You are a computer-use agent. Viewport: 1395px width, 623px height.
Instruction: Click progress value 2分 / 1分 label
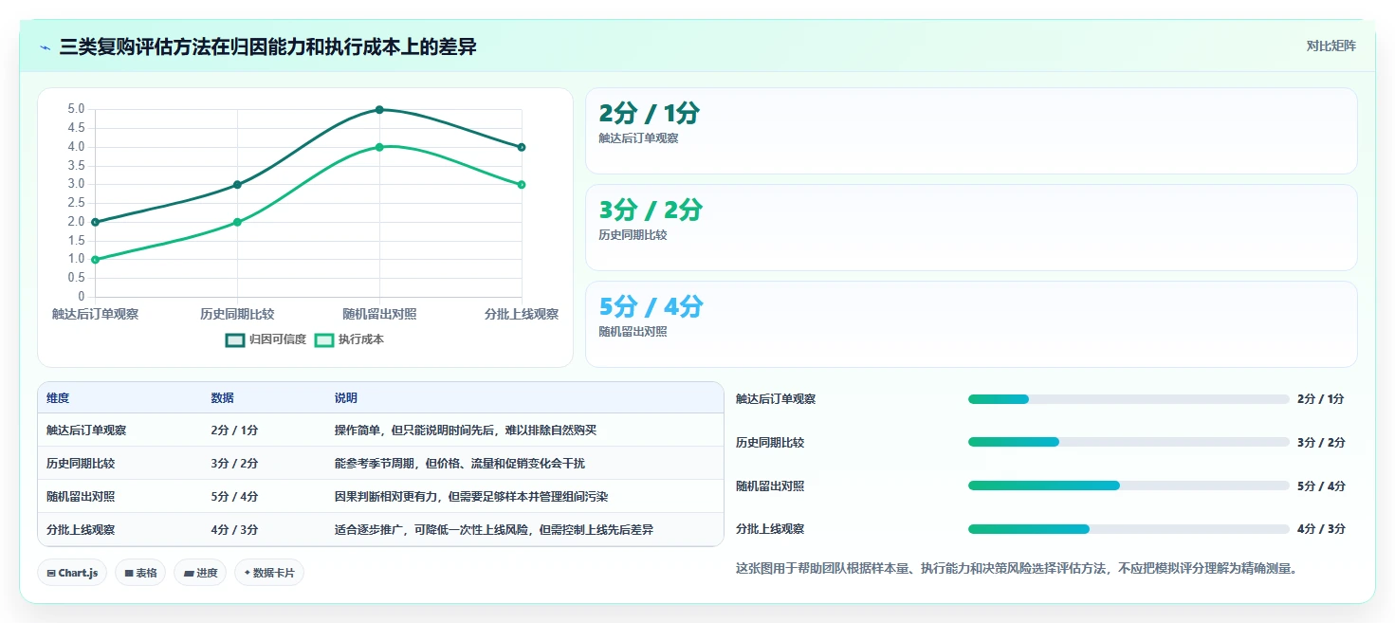[1321, 399]
